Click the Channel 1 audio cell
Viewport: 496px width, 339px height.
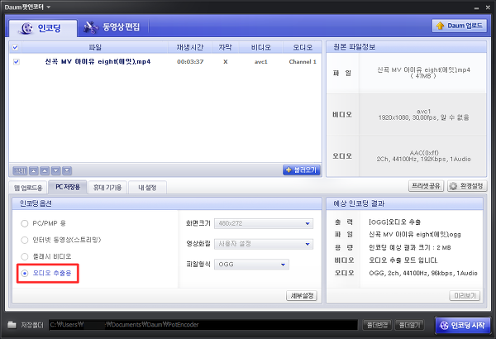(x=303, y=62)
